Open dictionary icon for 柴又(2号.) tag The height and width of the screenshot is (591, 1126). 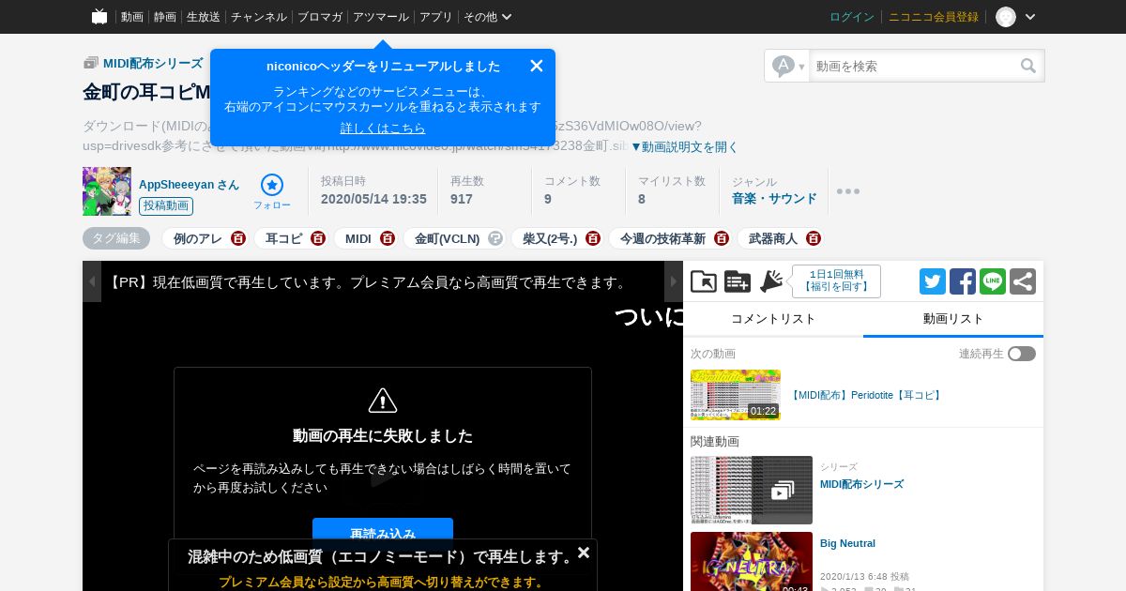click(x=593, y=238)
